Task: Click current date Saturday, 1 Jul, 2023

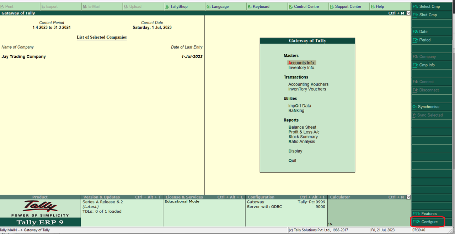Action: pyautogui.click(x=152, y=27)
